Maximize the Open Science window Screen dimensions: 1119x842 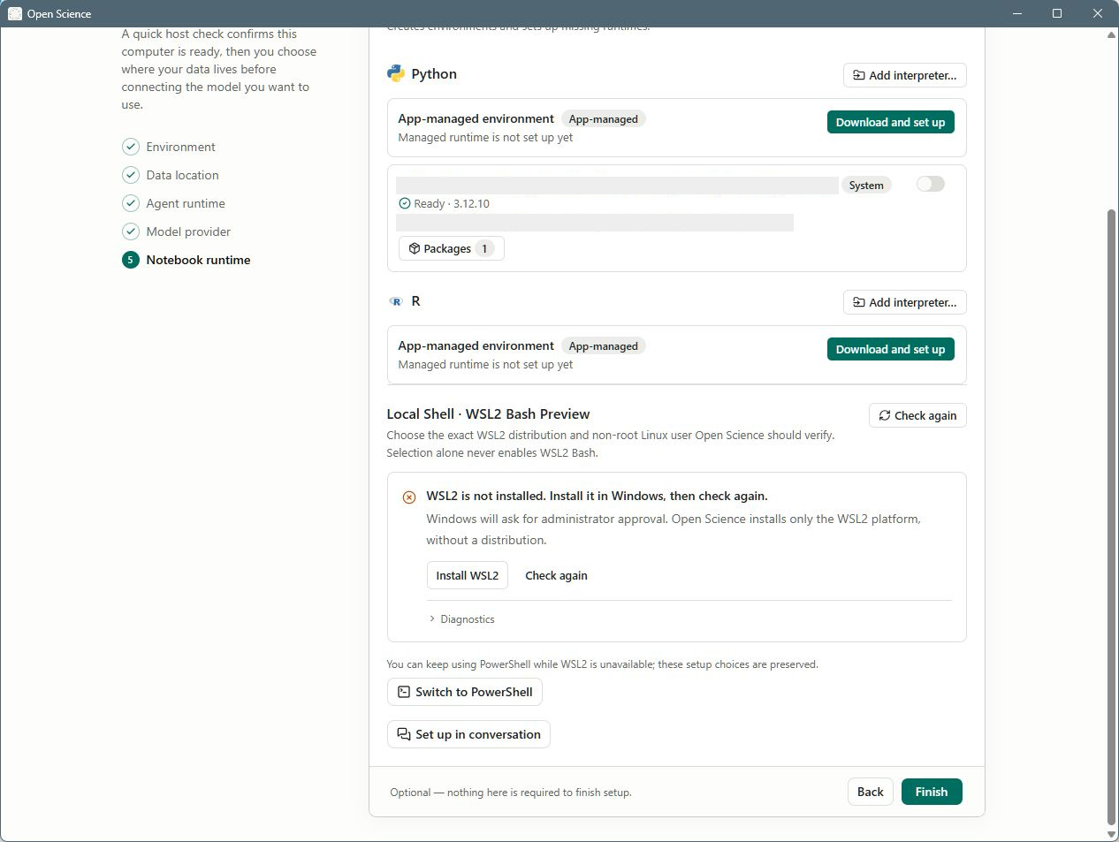(x=1057, y=13)
